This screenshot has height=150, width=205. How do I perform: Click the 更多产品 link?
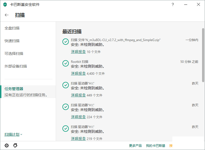click(x=135, y=145)
